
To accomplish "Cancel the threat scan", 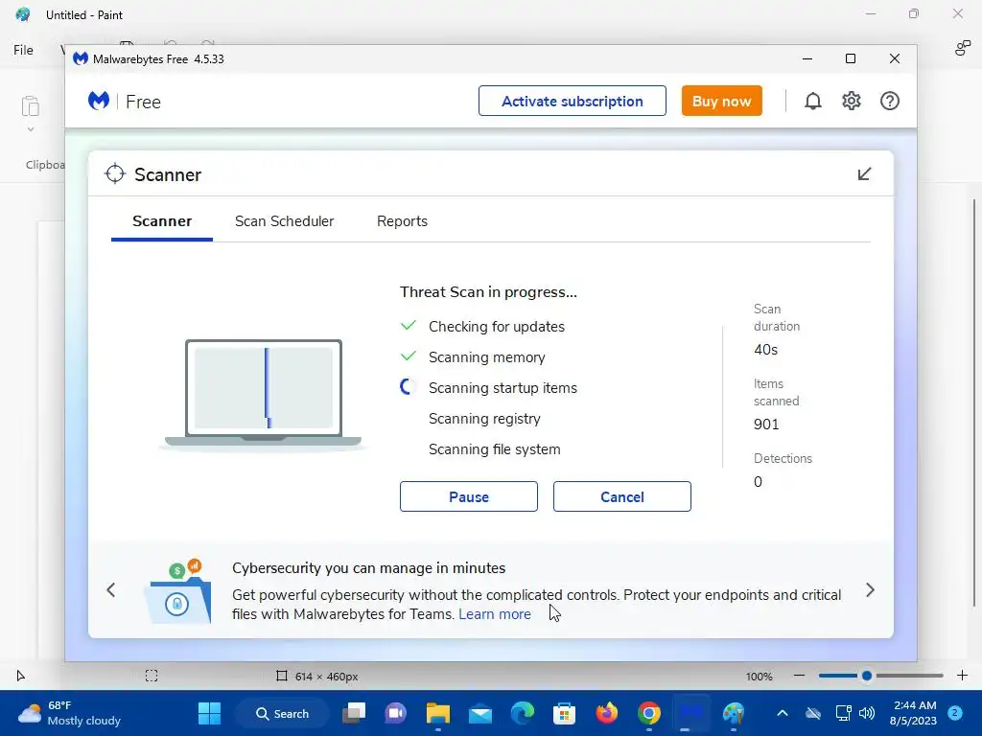I will click(x=621, y=496).
